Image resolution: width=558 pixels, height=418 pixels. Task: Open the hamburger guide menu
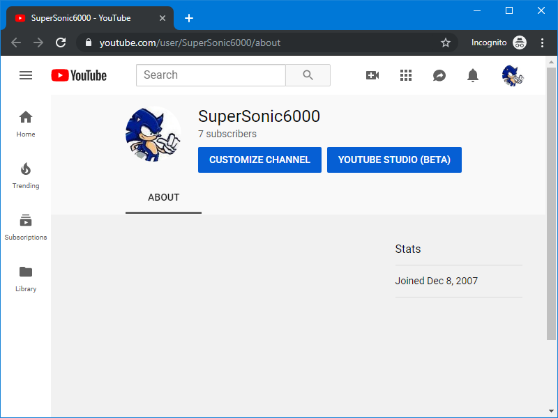[x=26, y=75]
